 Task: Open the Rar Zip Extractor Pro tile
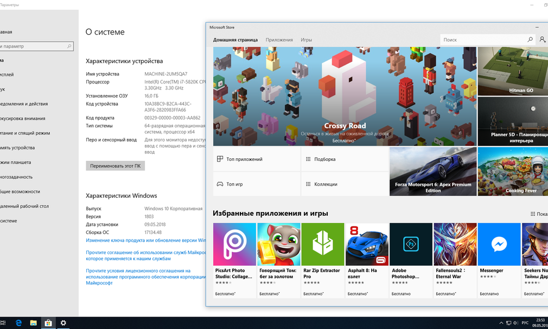323,260
